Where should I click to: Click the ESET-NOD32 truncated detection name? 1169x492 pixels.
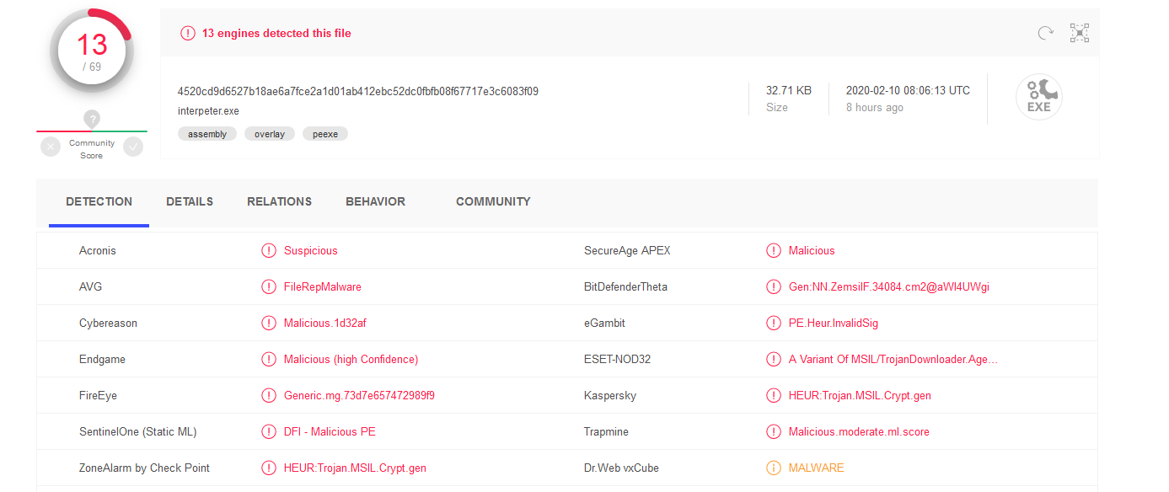tap(893, 359)
